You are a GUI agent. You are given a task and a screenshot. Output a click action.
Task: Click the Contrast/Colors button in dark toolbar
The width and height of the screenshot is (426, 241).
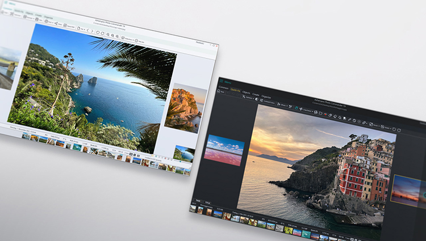point(269,102)
